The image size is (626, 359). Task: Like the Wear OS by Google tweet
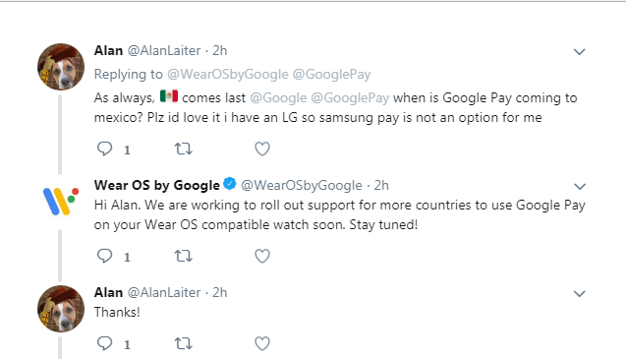tap(262, 256)
